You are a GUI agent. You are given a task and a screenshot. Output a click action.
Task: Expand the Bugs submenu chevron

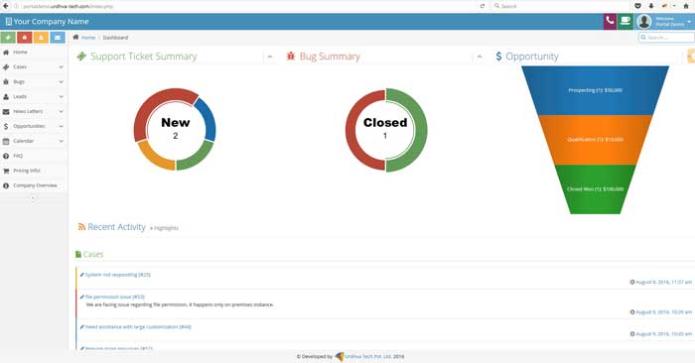pyautogui.click(x=61, y=82)
